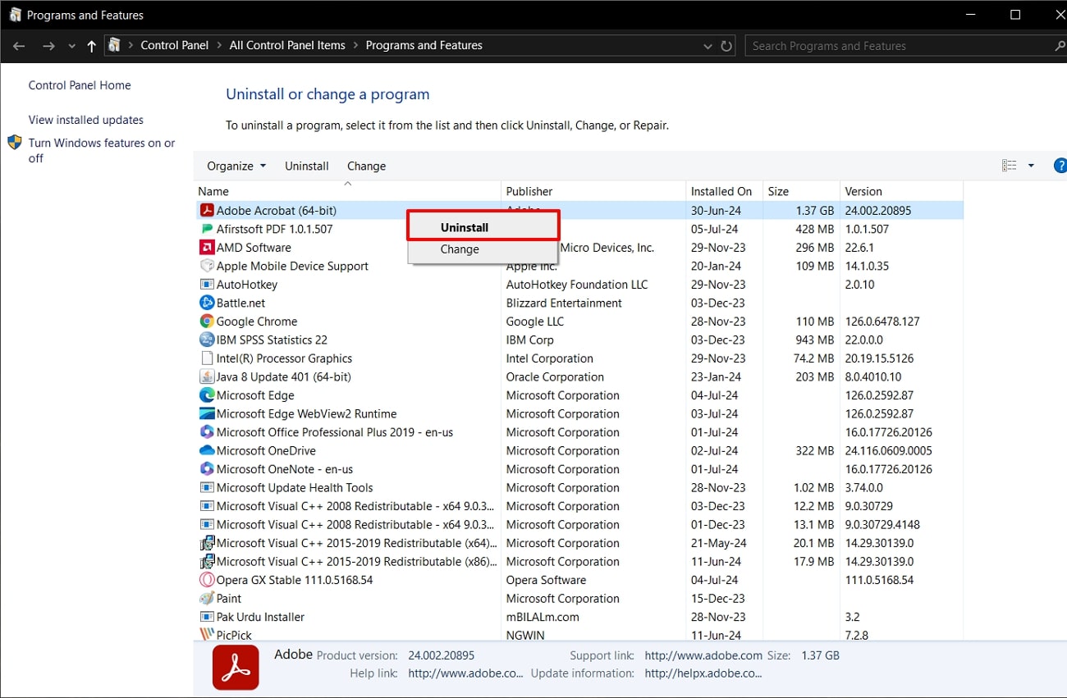
Task: Select Visual C++ 2008 Redistributable version 9.0.30729.4148
Action: [579, 525]
